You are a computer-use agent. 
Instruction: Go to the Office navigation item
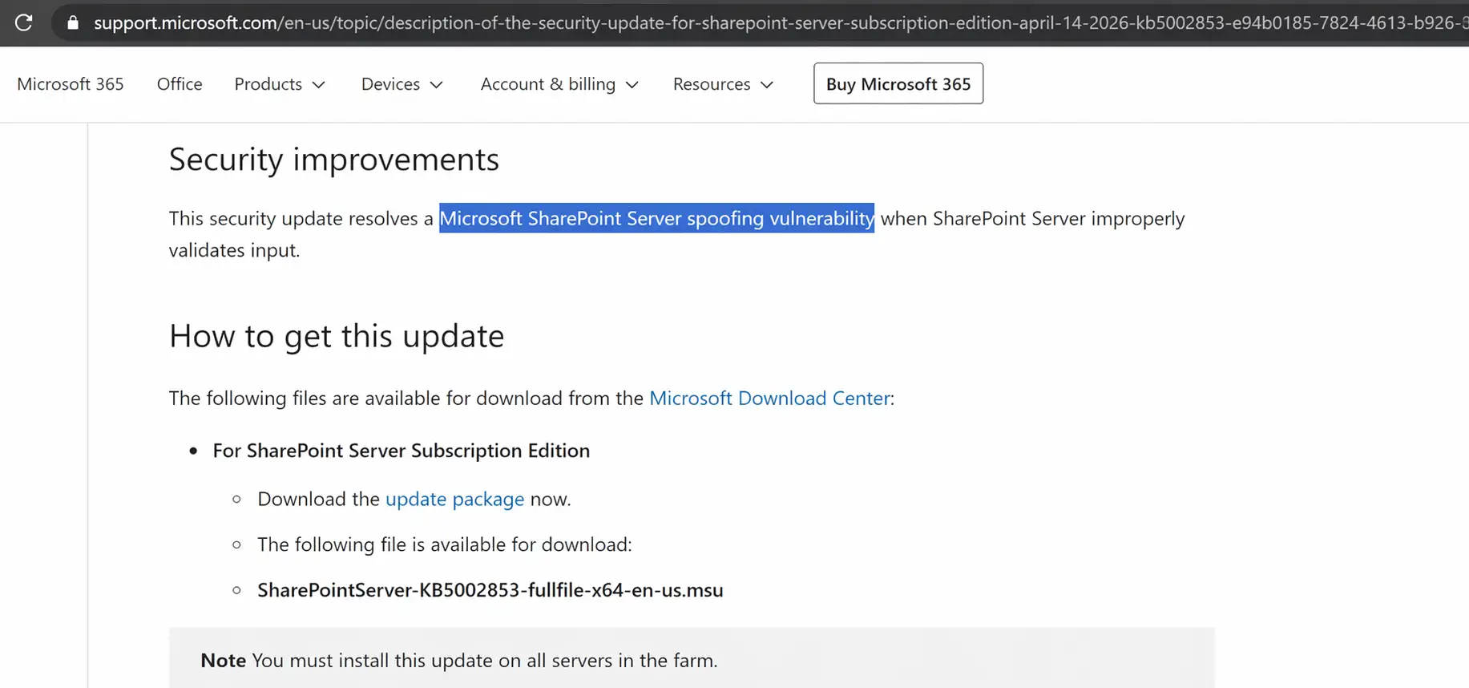point(180,84)
